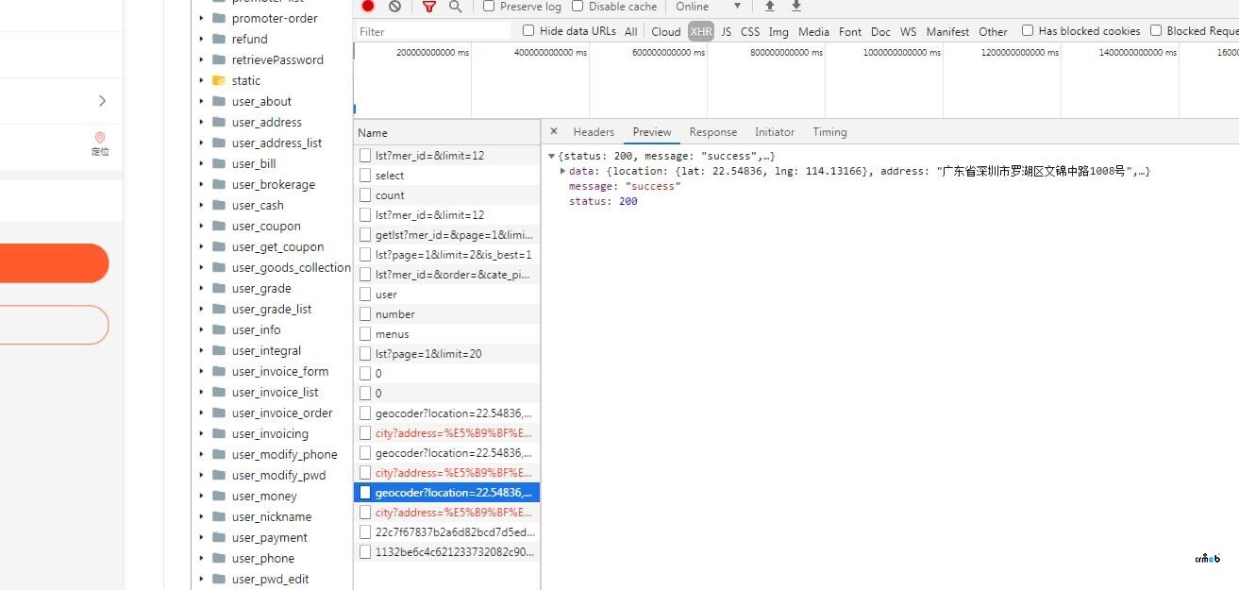Expand the user_integral tree node
Viewport: 1239px width, 590px height.
(x=201, y=350)
